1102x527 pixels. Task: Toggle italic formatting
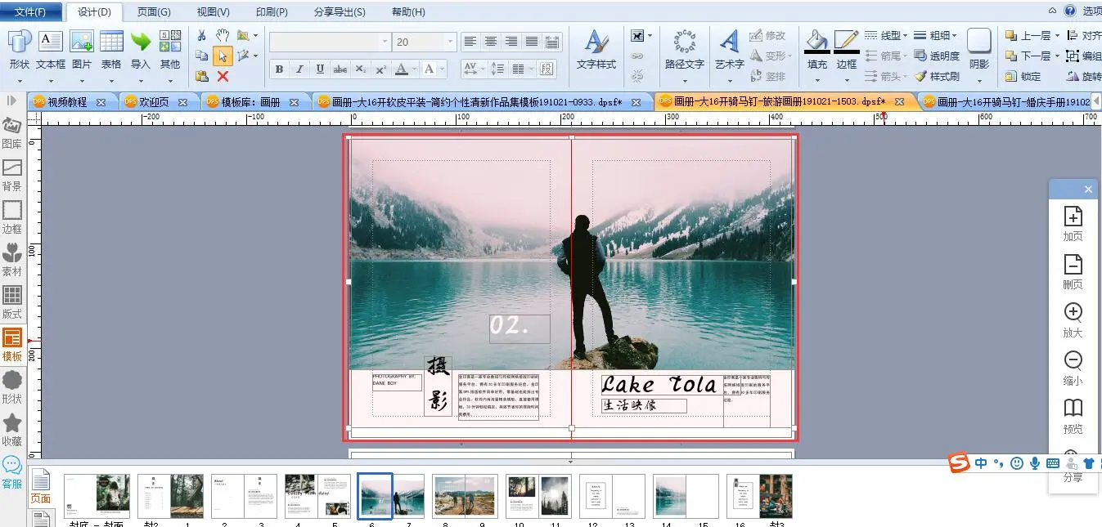point(299,69)
